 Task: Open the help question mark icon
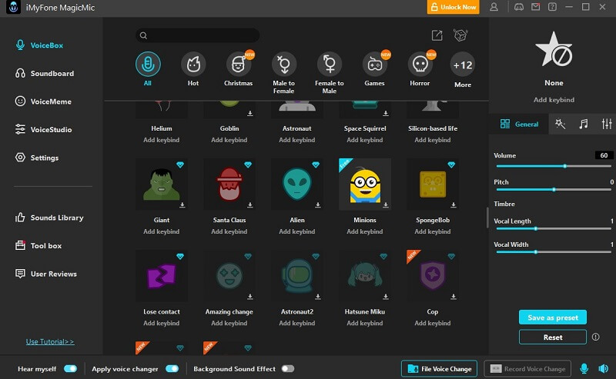click(552, 7)
